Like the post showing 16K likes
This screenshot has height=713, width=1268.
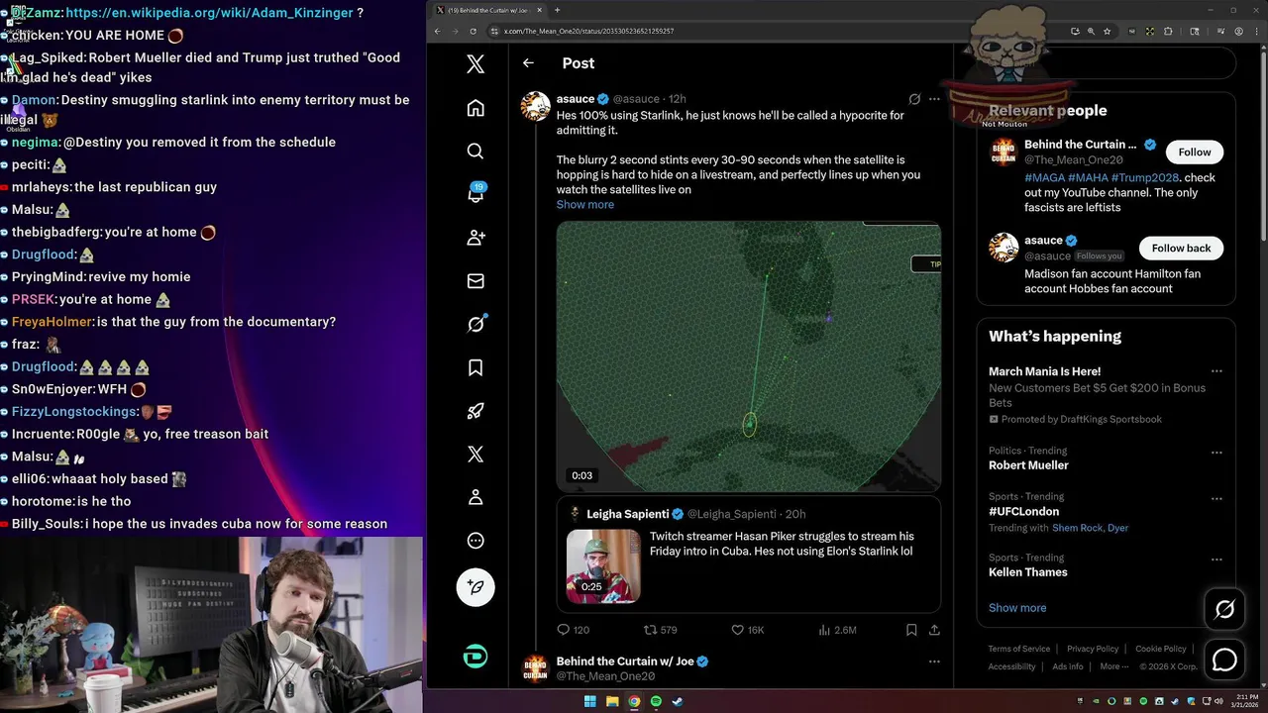[747, 630]
